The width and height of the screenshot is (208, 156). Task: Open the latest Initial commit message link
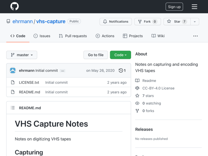46,71
